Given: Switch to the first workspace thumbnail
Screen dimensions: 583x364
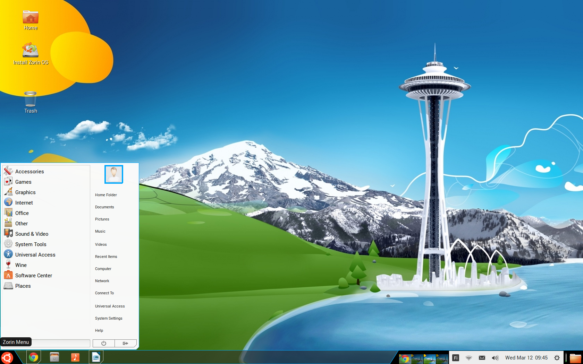Looking at the screenshot, I should pos(405,358).
